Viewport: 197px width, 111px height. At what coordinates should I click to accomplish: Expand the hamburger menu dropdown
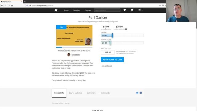[140, 10]
